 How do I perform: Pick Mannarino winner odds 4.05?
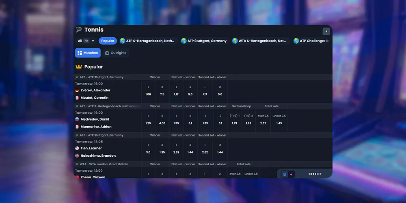click(x=162, y=123)
